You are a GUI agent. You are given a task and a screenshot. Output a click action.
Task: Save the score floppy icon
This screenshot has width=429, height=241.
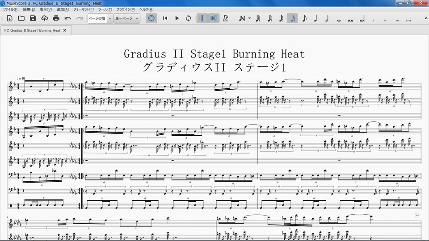pyautogui.click(x=33, y=18)
